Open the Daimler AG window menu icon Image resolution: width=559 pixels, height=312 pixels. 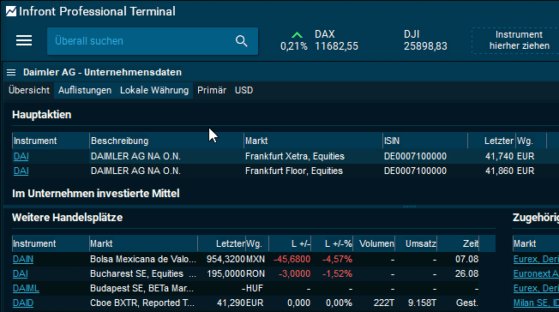11,72
